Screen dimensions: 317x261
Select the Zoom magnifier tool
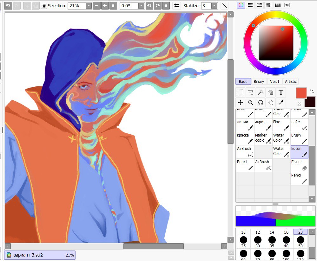(x=250, y=102)
